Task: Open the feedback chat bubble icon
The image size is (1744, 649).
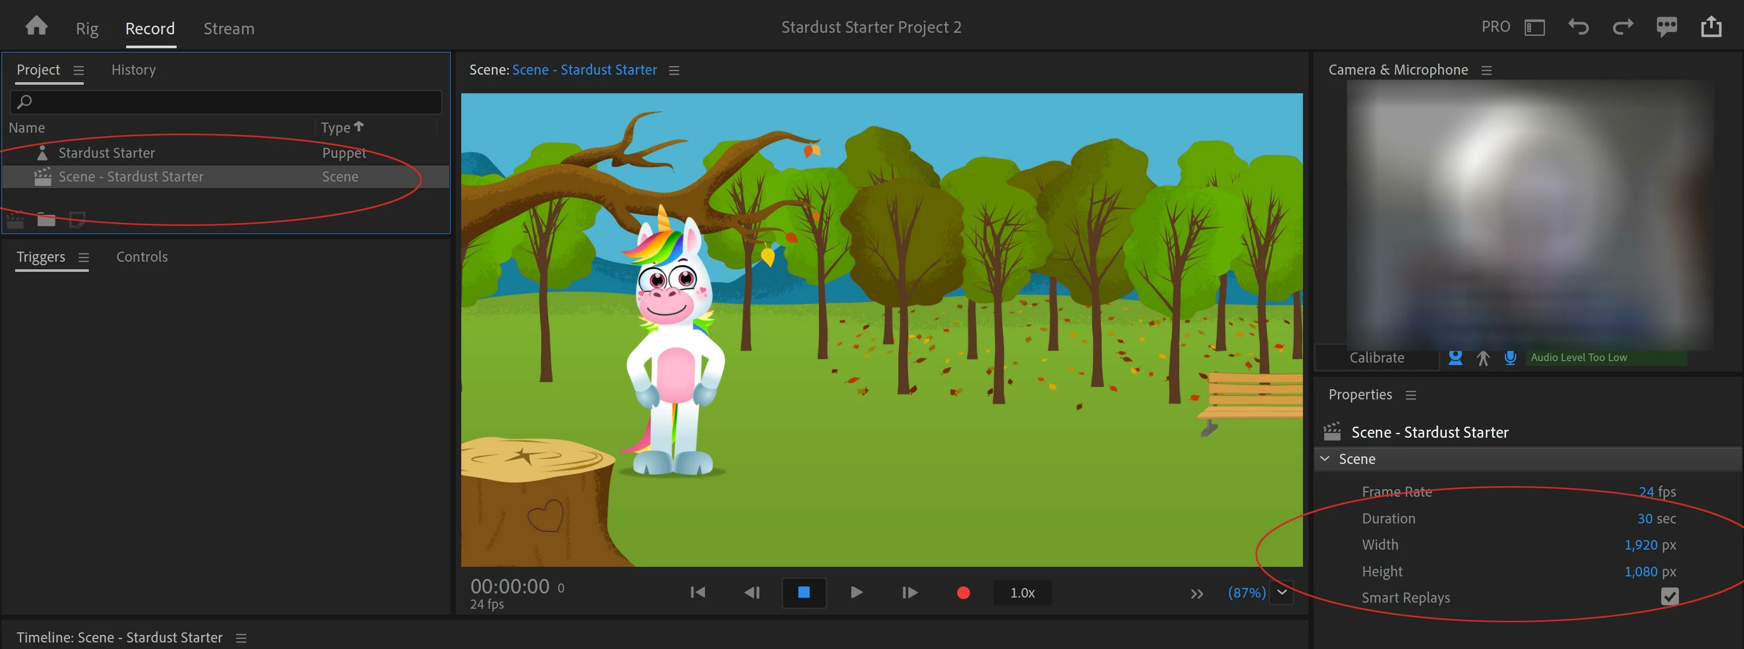Action: coord(1667,27)
